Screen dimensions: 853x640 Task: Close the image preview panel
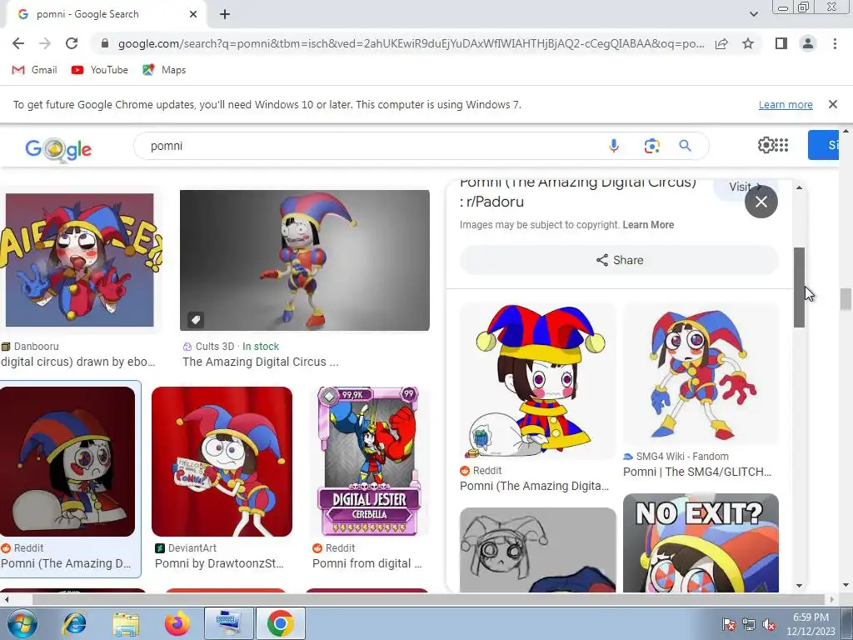click(x=761, y=202)
